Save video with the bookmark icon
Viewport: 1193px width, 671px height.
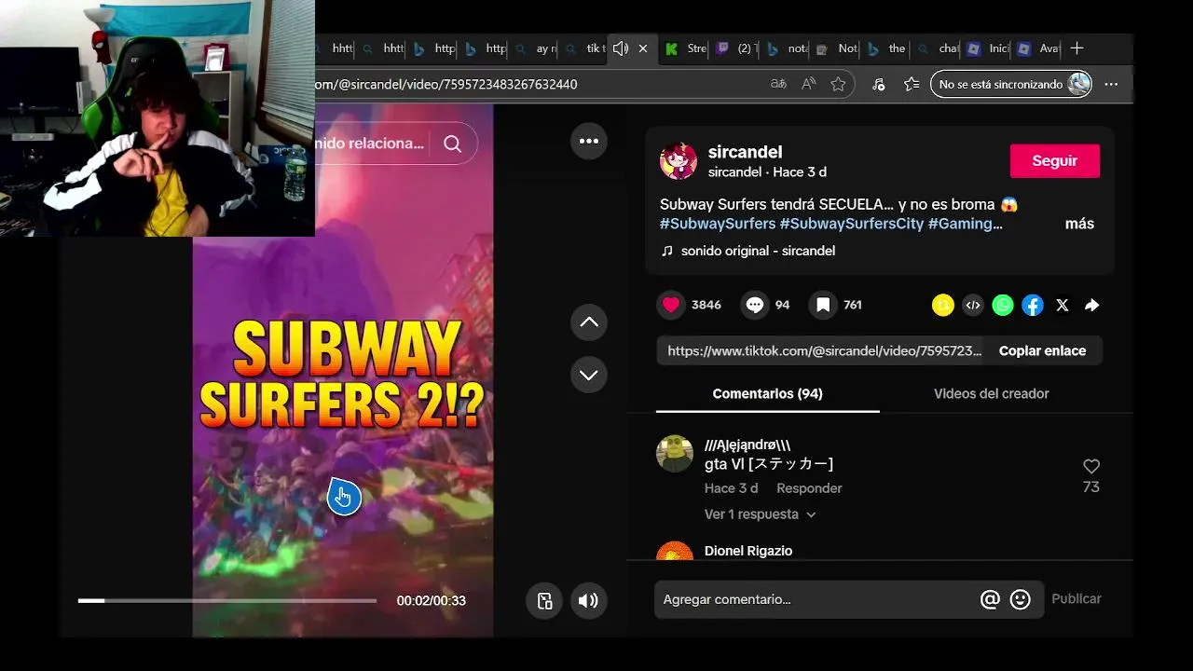823,305
